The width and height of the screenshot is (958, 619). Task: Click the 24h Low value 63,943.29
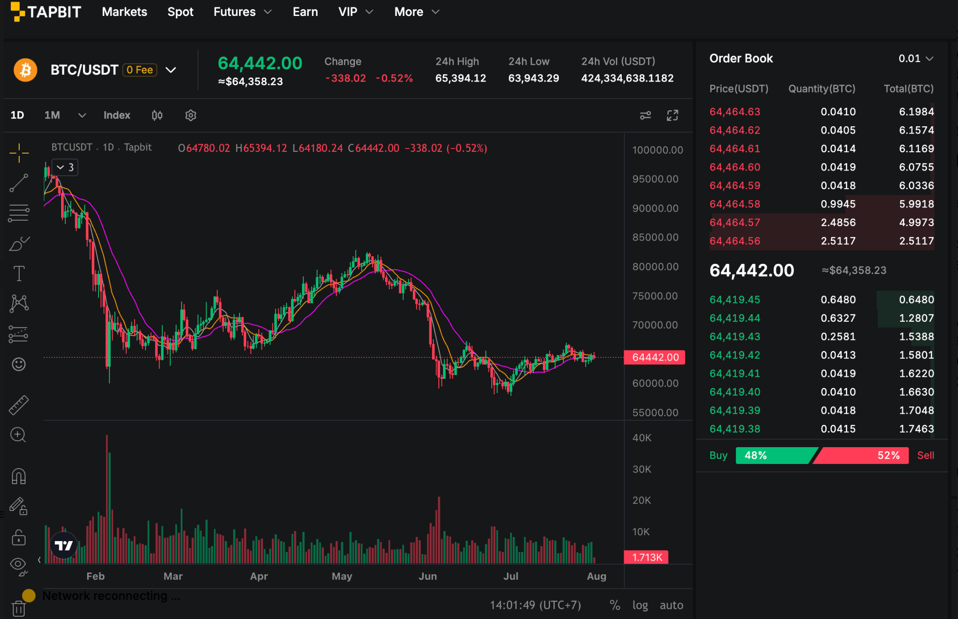(534, 78)
